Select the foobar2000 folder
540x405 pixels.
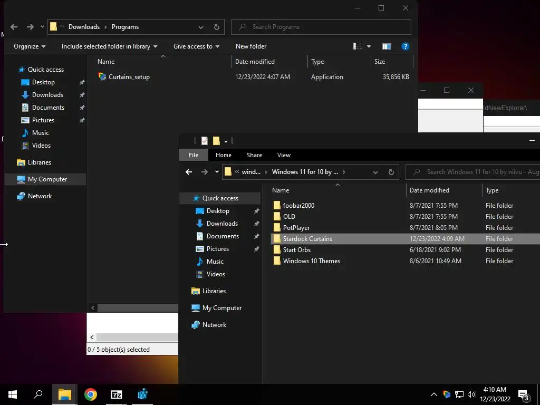click(298, 206)
